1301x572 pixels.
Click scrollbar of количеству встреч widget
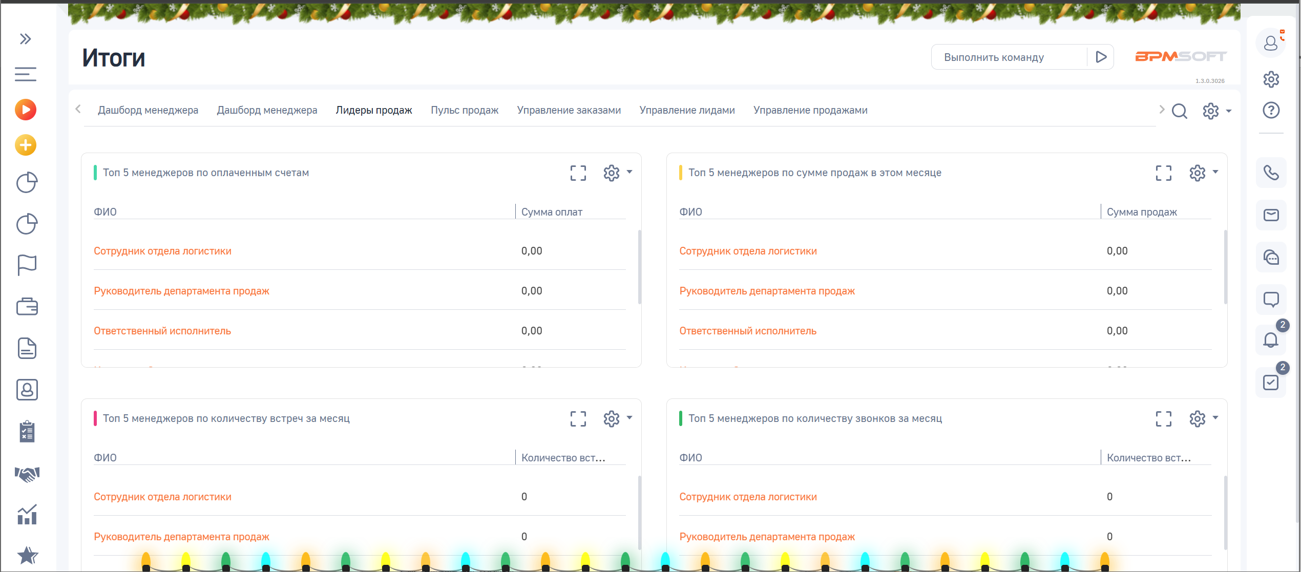[x=639, y=513]
